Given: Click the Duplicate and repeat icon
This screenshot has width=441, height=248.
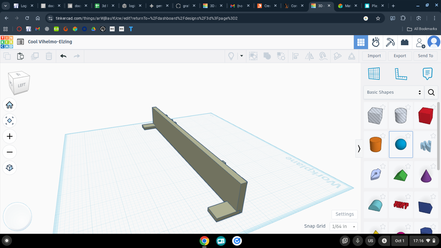Looking at the screenshot, I should click(35, 56).
